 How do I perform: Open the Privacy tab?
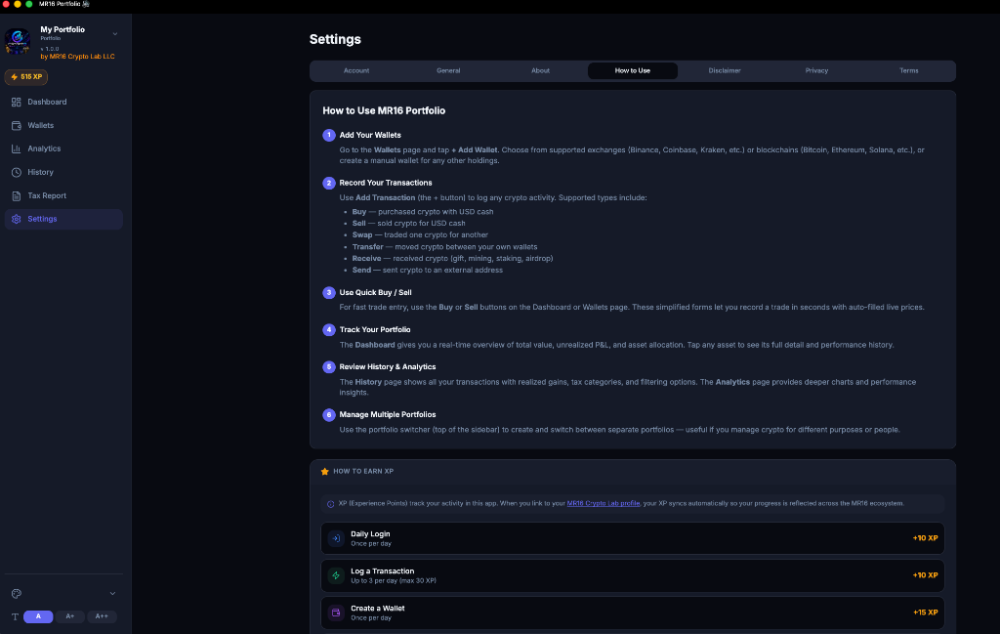pyautogui.click(x=817, y=70)
